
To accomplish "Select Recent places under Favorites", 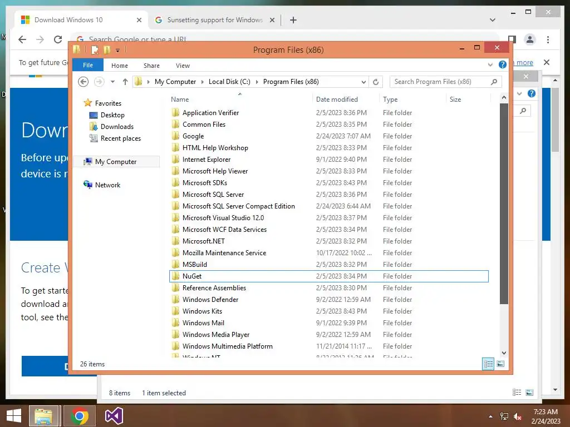I will [x=120, y=138].
